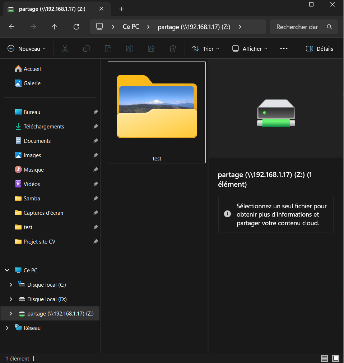
Task: Click the Paste clipboard icon
Action: [108, 49]
